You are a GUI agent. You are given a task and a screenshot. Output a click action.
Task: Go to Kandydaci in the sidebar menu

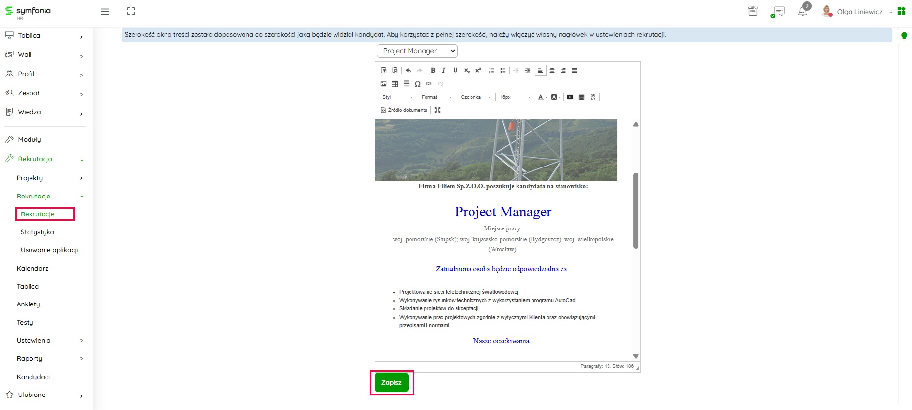(x=33, y=377)
